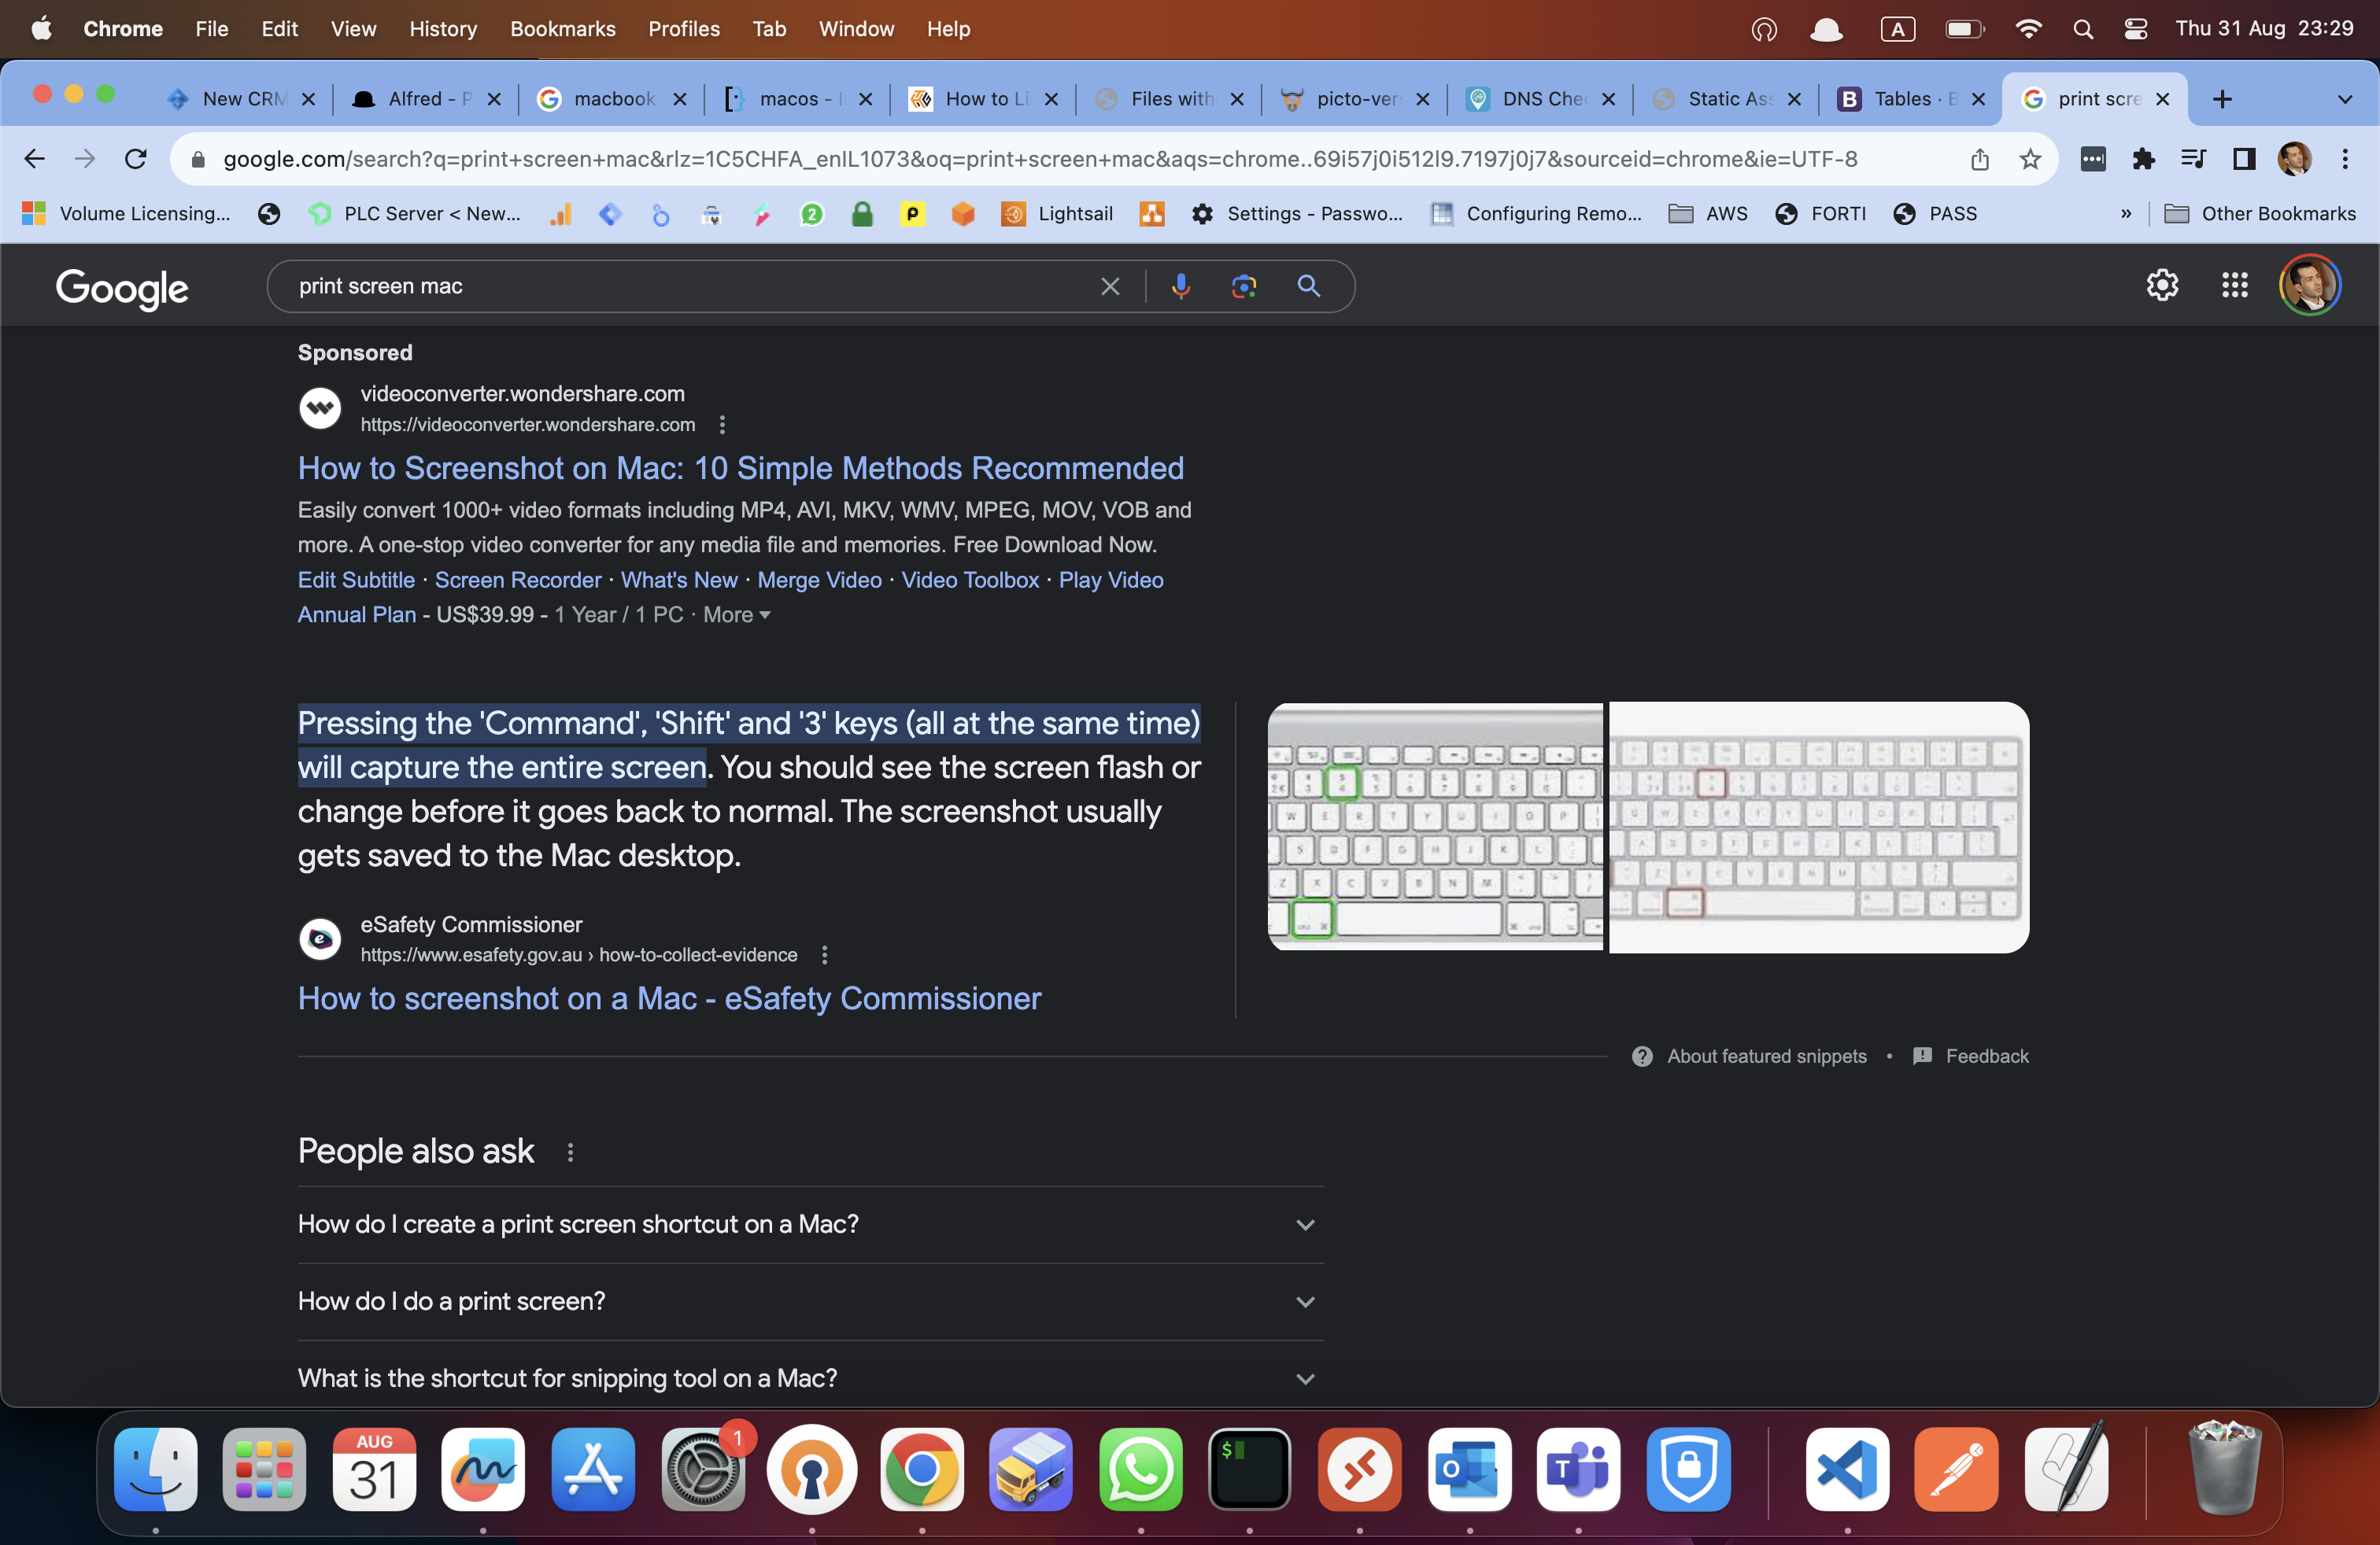Open People also ask options menu
This screenshot has width=2380, height=1545.
pos(570,1152)
